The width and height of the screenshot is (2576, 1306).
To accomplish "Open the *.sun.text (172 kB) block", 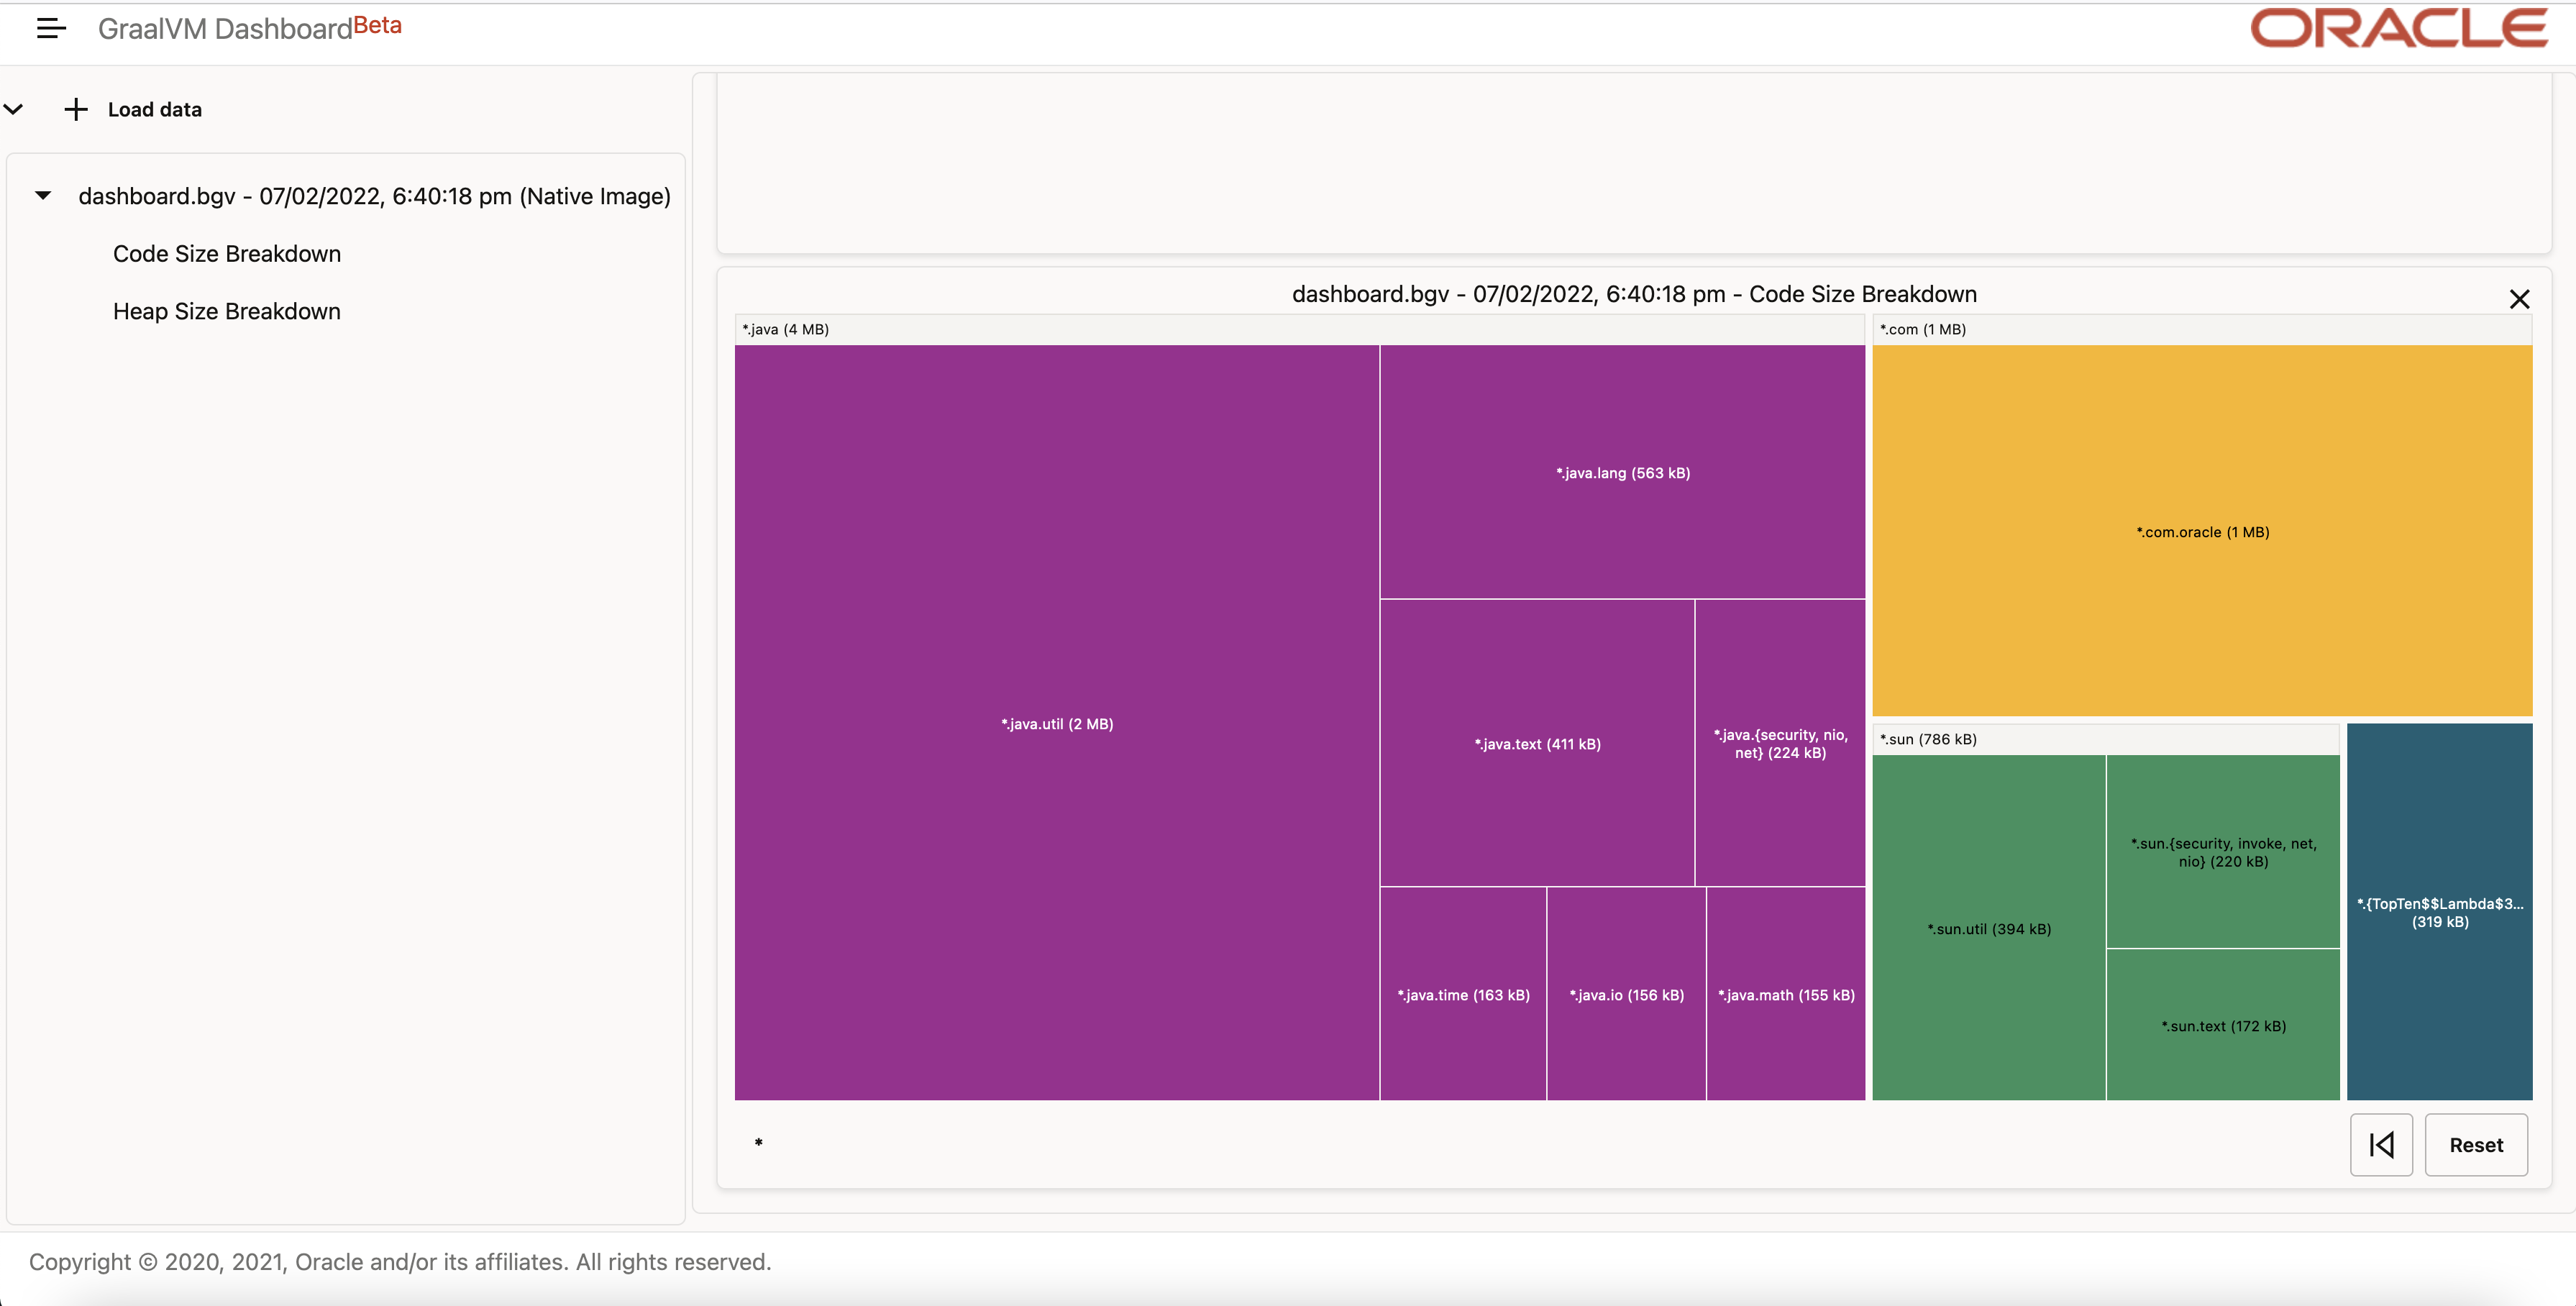I will pos(2223,1025).
